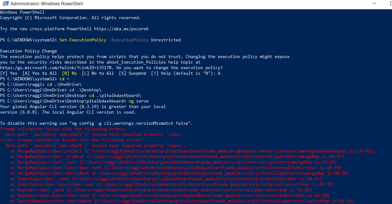The width and height of the screenshot is (392, 204).
Task: Click the 'MergeMapSubscriber._tryNext' stack trace line
Action: coord(177,156)
